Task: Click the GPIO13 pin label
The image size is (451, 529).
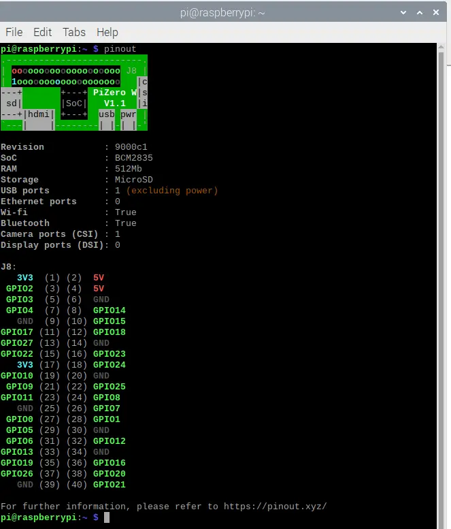Action: [17, 452]
